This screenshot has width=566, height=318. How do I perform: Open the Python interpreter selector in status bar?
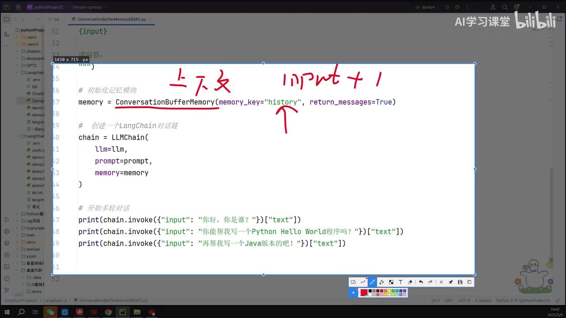click(x=524, y=300)
